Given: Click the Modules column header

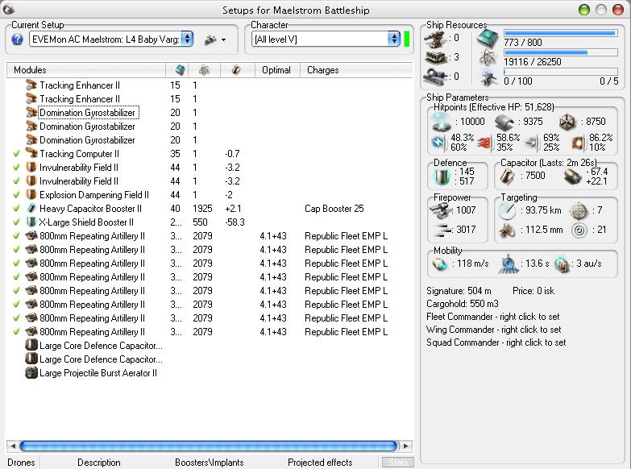Looking at the screenshot, I should point(86,70).
